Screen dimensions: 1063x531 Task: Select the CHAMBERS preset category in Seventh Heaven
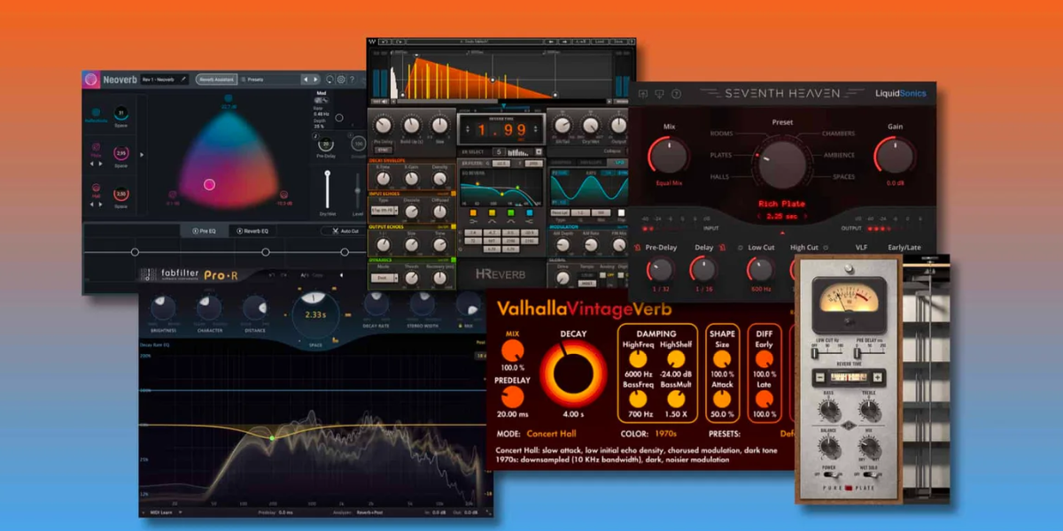pos(838,134)
